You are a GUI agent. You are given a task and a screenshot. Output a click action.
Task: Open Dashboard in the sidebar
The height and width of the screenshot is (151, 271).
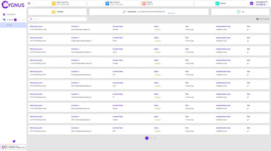(x=11, y=14)
